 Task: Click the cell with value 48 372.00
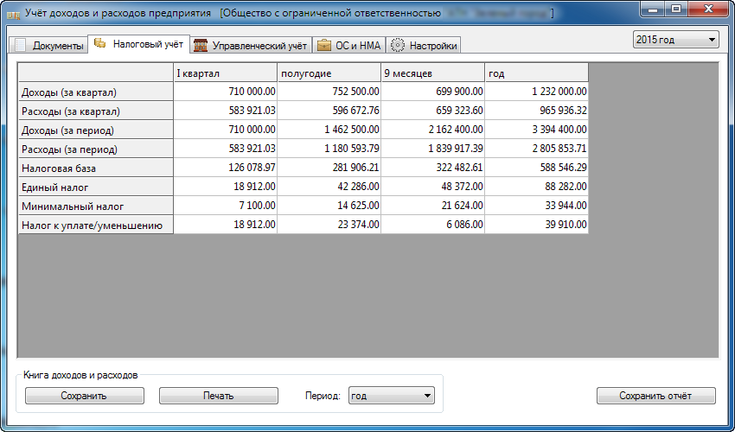click(x=432, y=187)
